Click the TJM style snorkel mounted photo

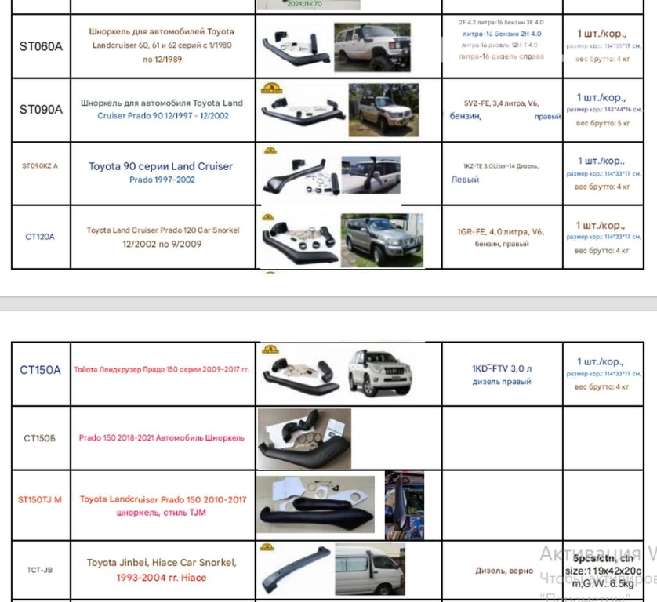[x=404, y=505]
